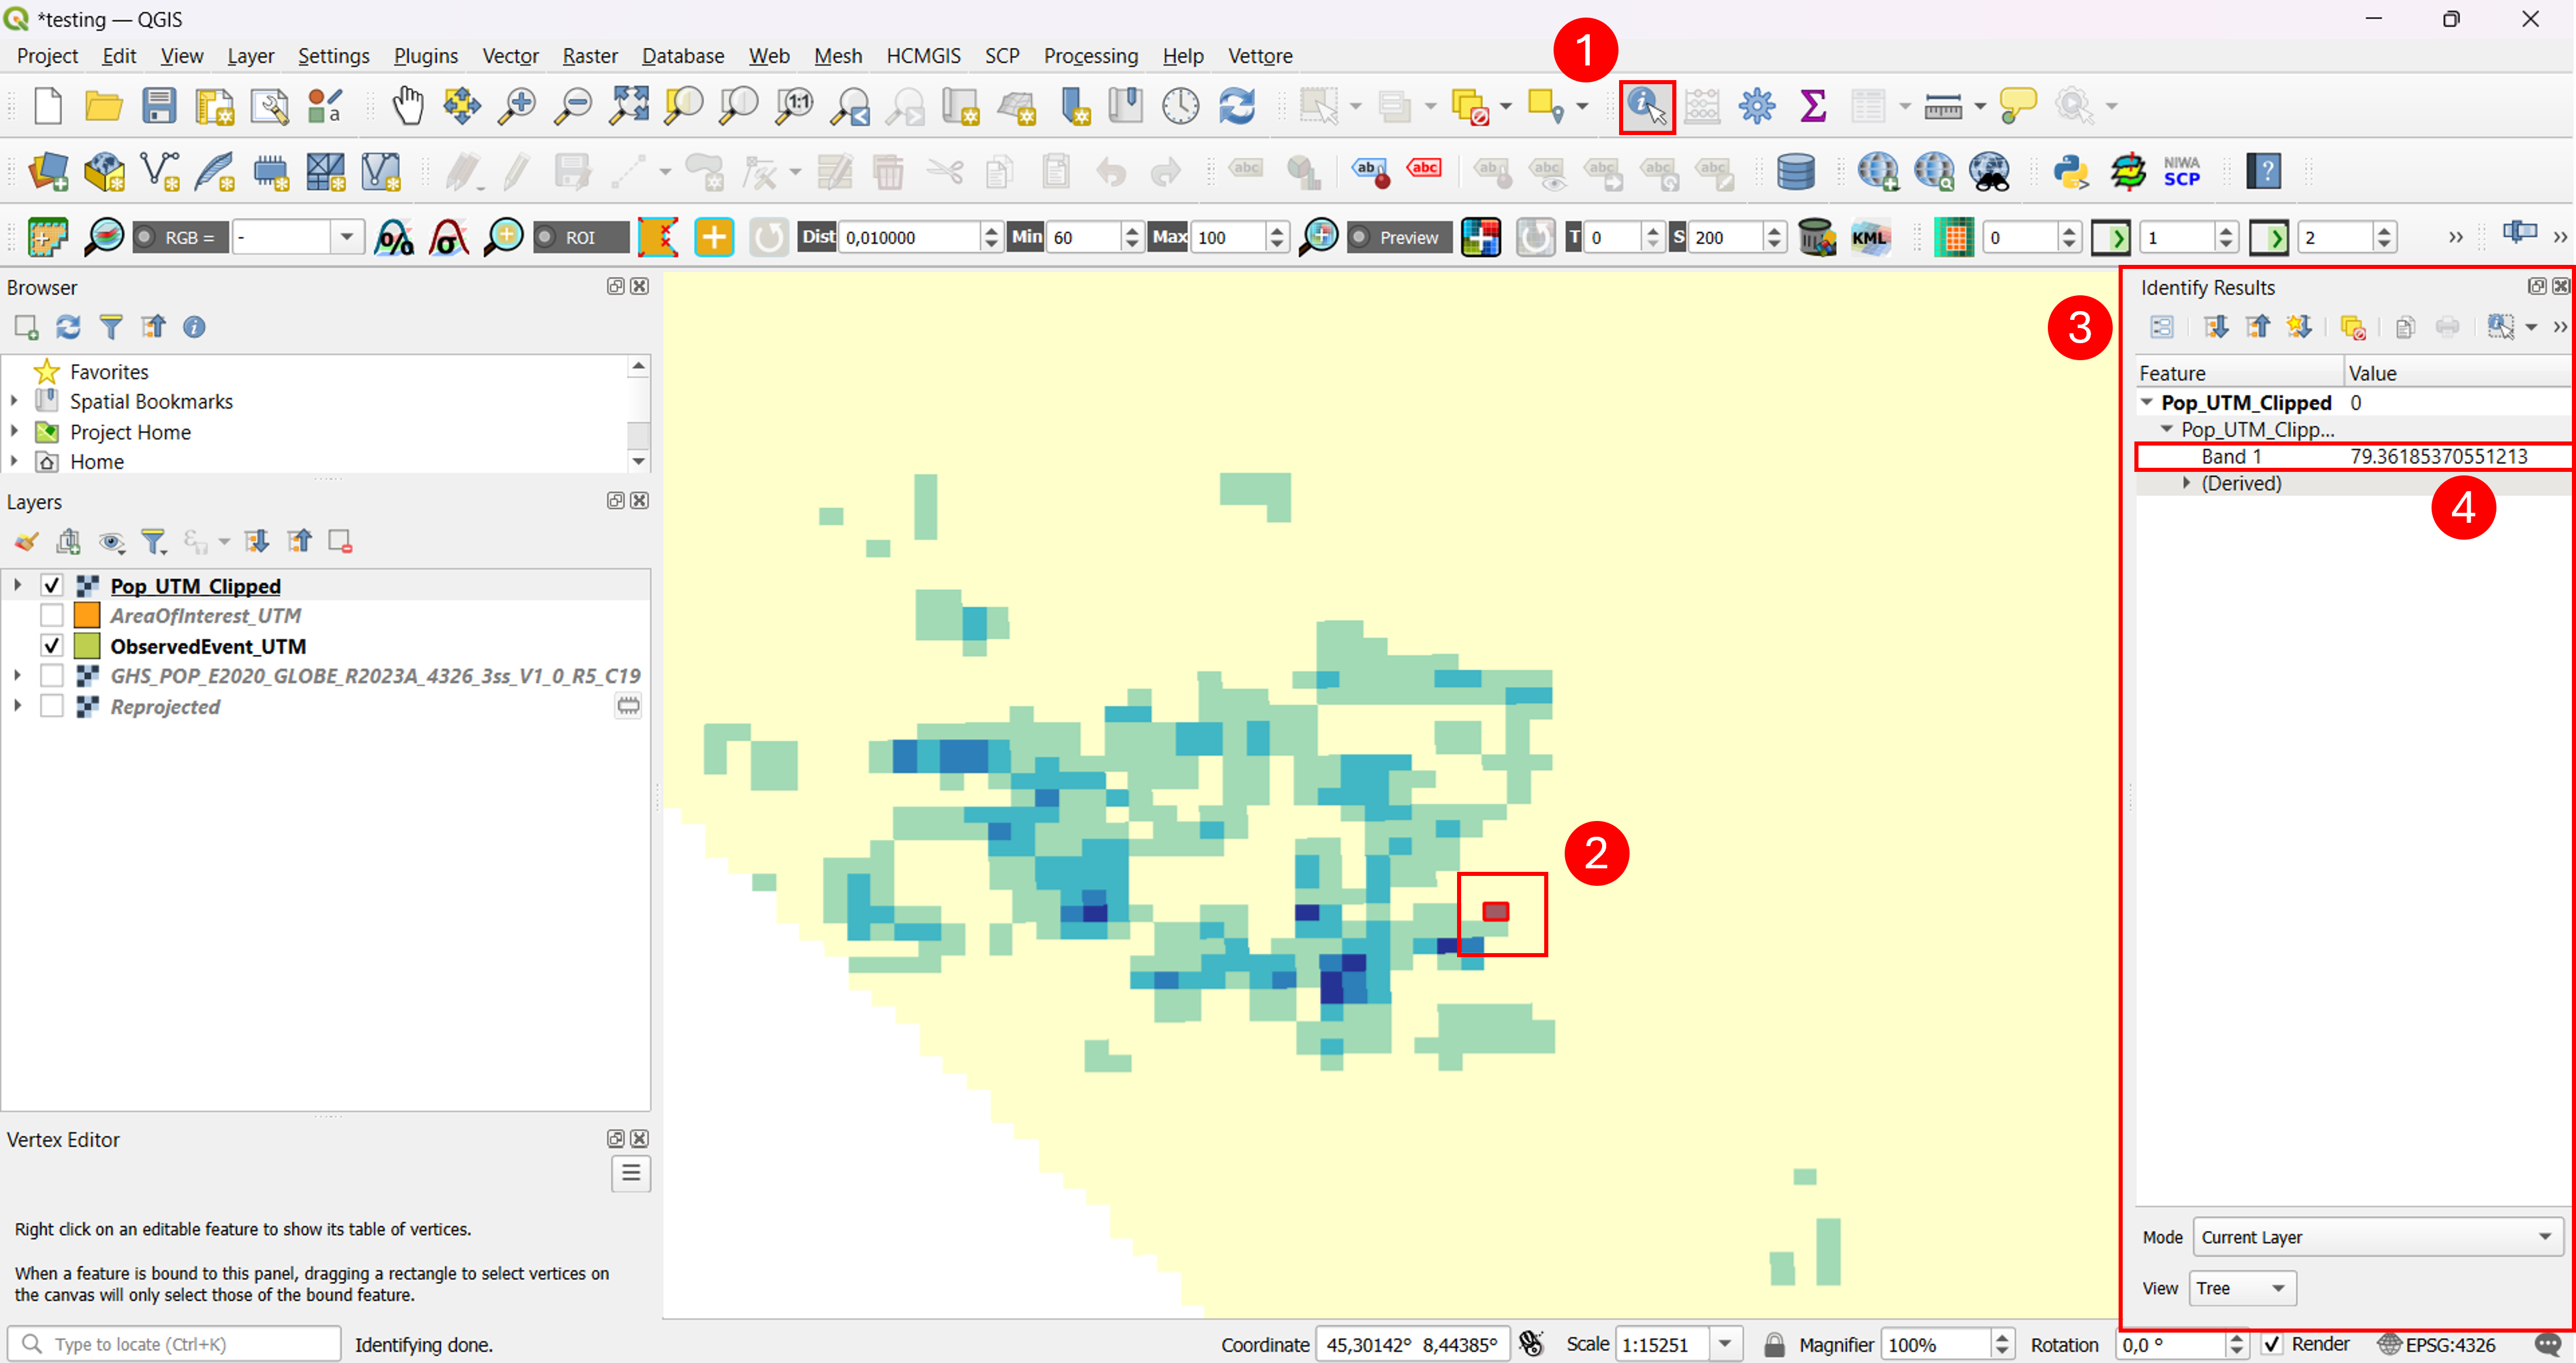Click the ObservedEvent_UTM green color swatch

point(87,646)
